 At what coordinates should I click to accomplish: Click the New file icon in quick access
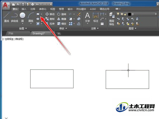(13, 4)
